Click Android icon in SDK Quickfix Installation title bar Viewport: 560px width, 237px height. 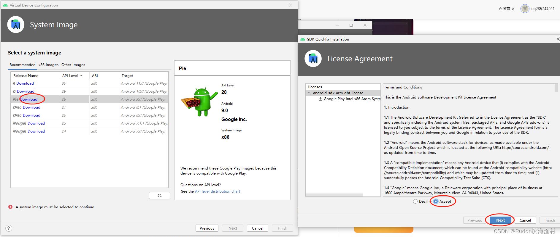303,39
